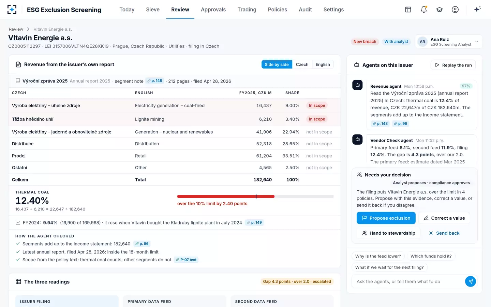Click the agents icon beside Agents on this issuer
Viewport: 491px width, 307px height.
pos(357,65)
